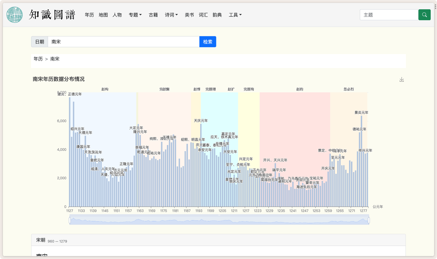Expand the 专题 dropdown menu
This screenshot has width=437, height=259.
click(x=135, y=15)
